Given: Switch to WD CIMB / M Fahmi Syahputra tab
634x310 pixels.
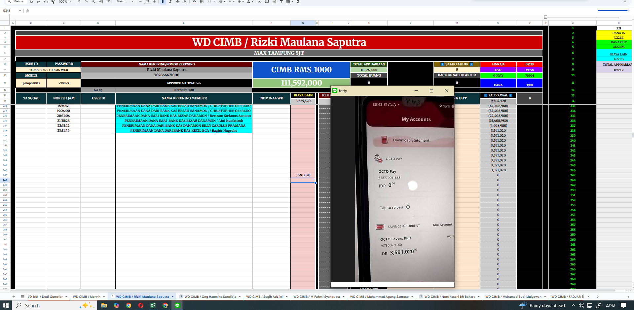Looking at the screenshot, I should (317, 297).
